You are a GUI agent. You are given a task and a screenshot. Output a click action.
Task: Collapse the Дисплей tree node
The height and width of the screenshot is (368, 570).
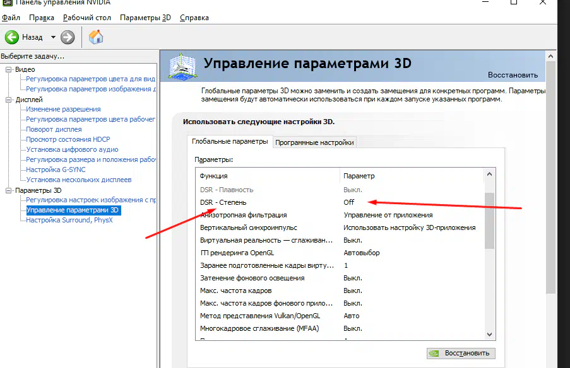pos(8,100)
